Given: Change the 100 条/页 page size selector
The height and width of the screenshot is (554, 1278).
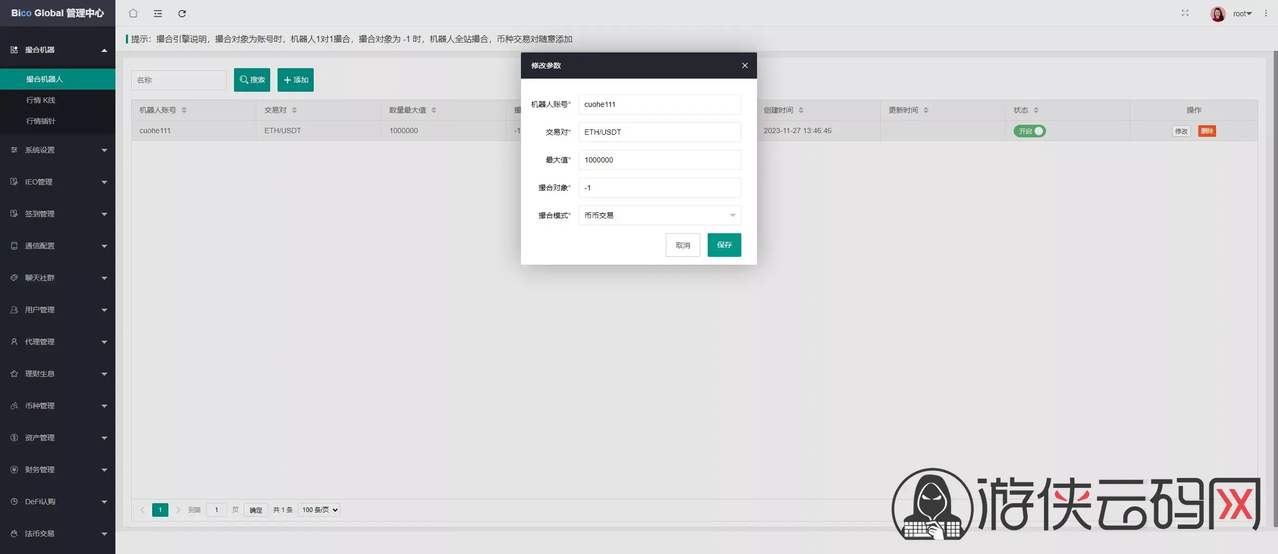Looking at the screenshot, I should click(319, 510).
